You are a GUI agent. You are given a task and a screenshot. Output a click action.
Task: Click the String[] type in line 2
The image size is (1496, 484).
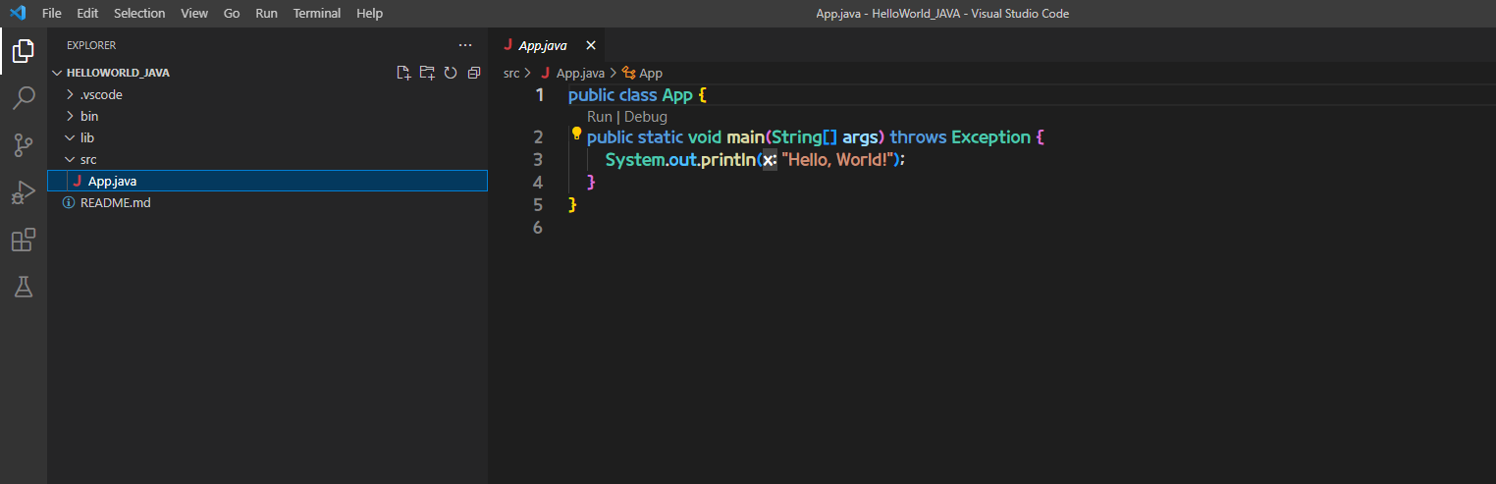(805, 137)
